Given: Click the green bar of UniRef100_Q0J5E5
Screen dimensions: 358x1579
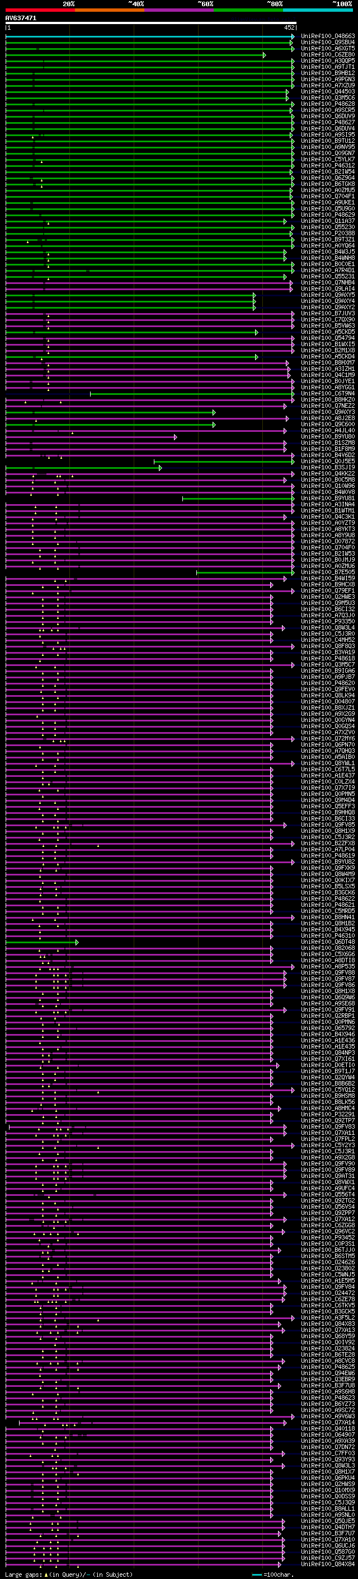Looking at the screenshot, I should click(224, 461).
